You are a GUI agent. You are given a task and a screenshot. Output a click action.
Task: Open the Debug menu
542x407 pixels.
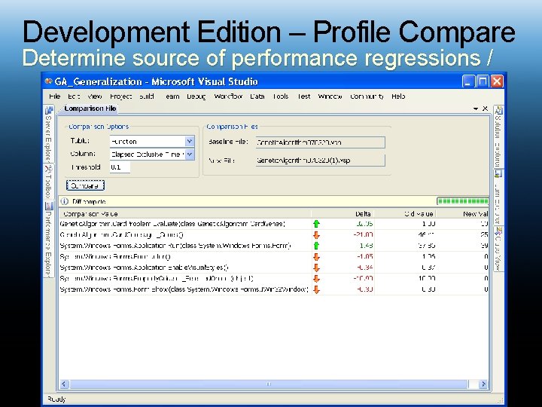196,96
